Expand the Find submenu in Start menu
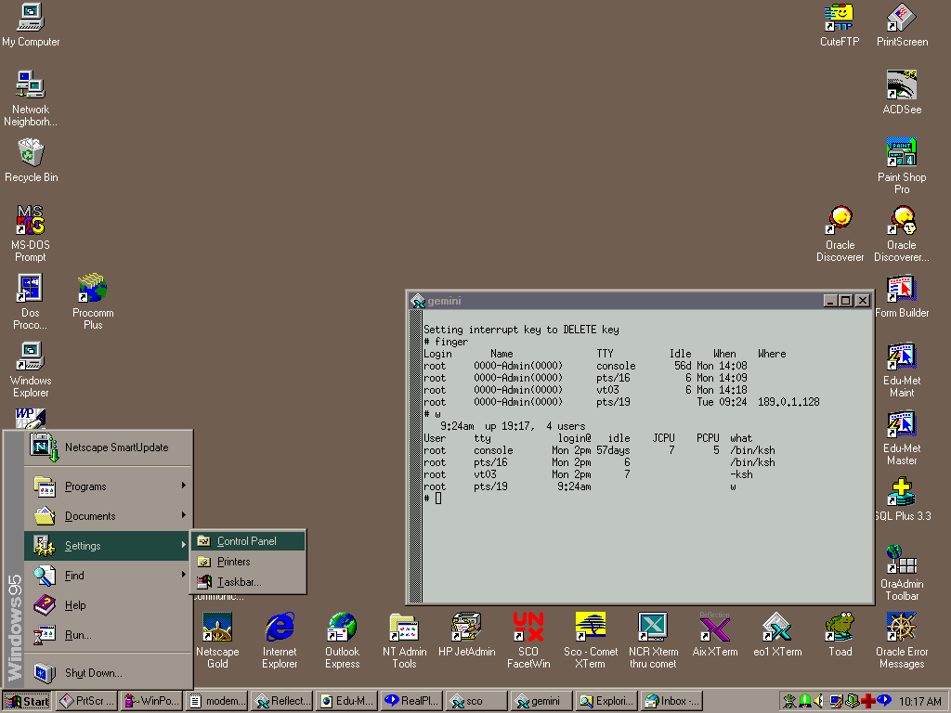The height and width of the screenshot is (713, 951). pyautogui.click(x=108, y=576)
